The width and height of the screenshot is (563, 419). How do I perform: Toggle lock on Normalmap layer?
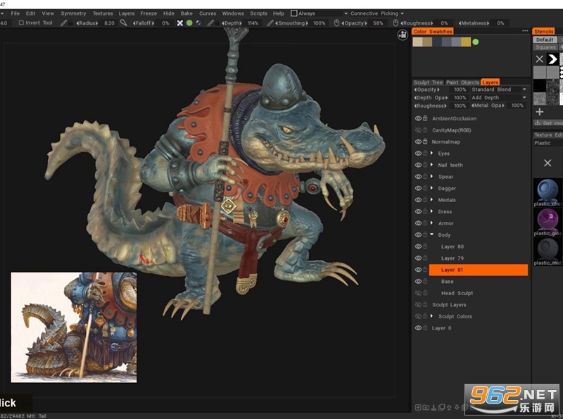[x=425, y=142]
